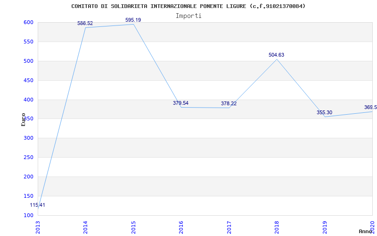Click the 2019 x-axis label
The image size is (377, 236).
[x=325, y=228]
